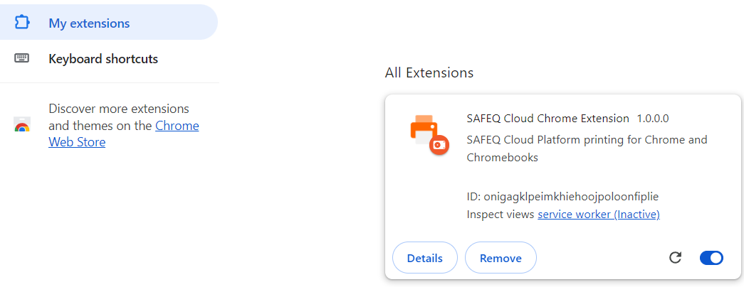Image resolution: width=744 pixels, height=287 pixels.
Task: Open the My extensions page
Action: [89, 23]
